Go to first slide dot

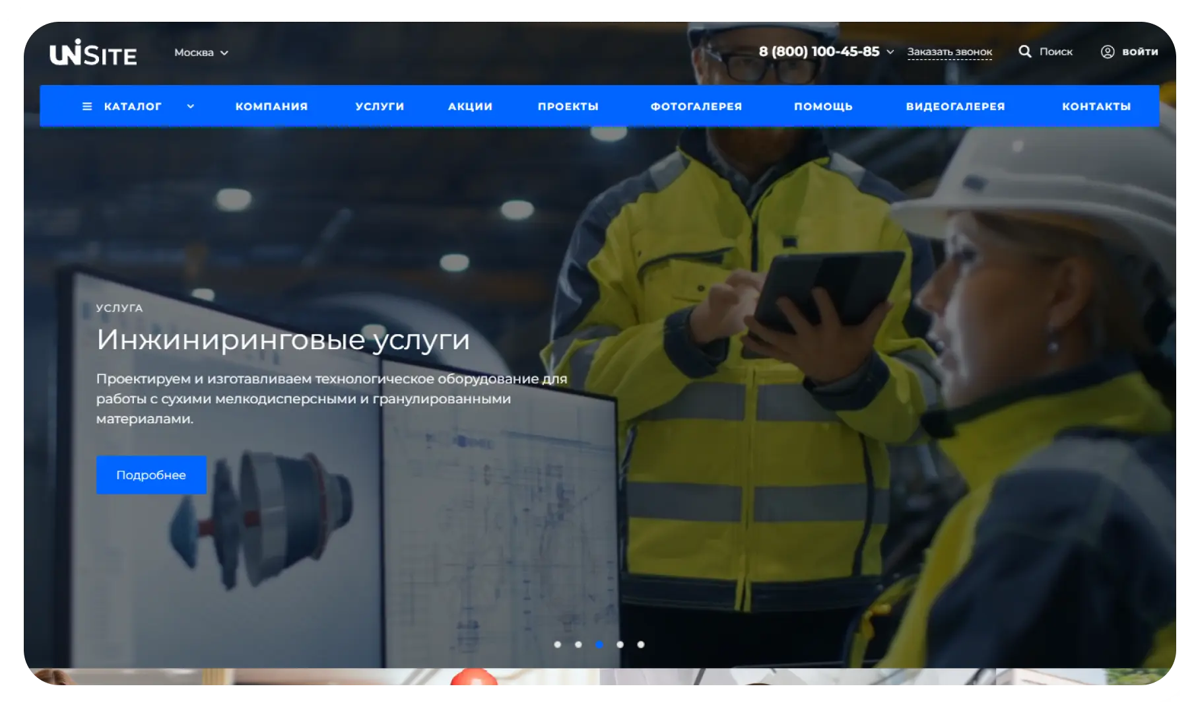tap(558, 644)
